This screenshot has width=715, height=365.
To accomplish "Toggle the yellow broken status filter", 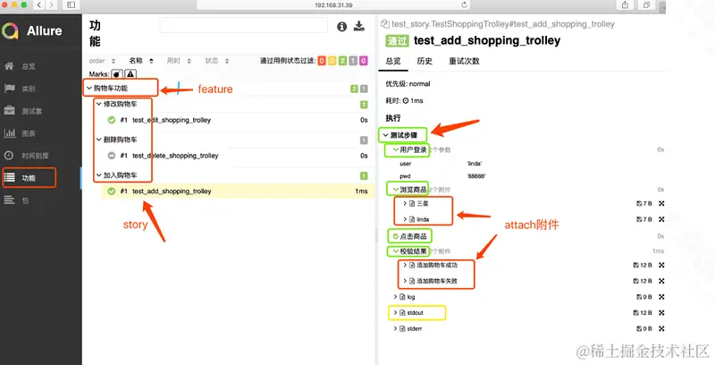I will [332, 61].
